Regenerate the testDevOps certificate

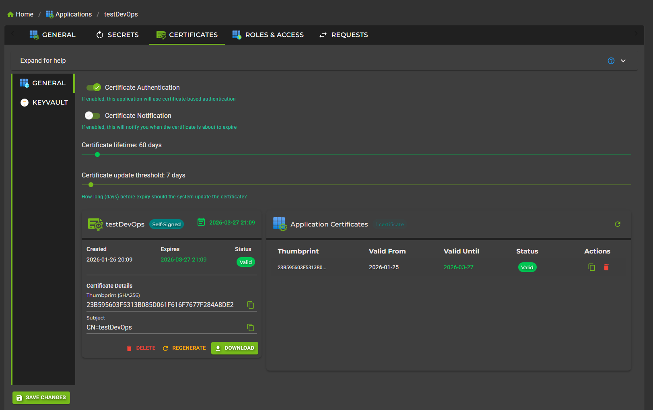[184, 348]
